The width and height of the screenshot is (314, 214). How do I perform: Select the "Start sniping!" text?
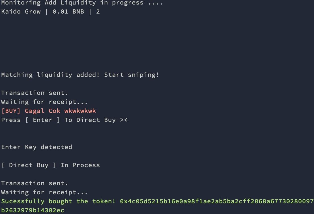(132, 75)
